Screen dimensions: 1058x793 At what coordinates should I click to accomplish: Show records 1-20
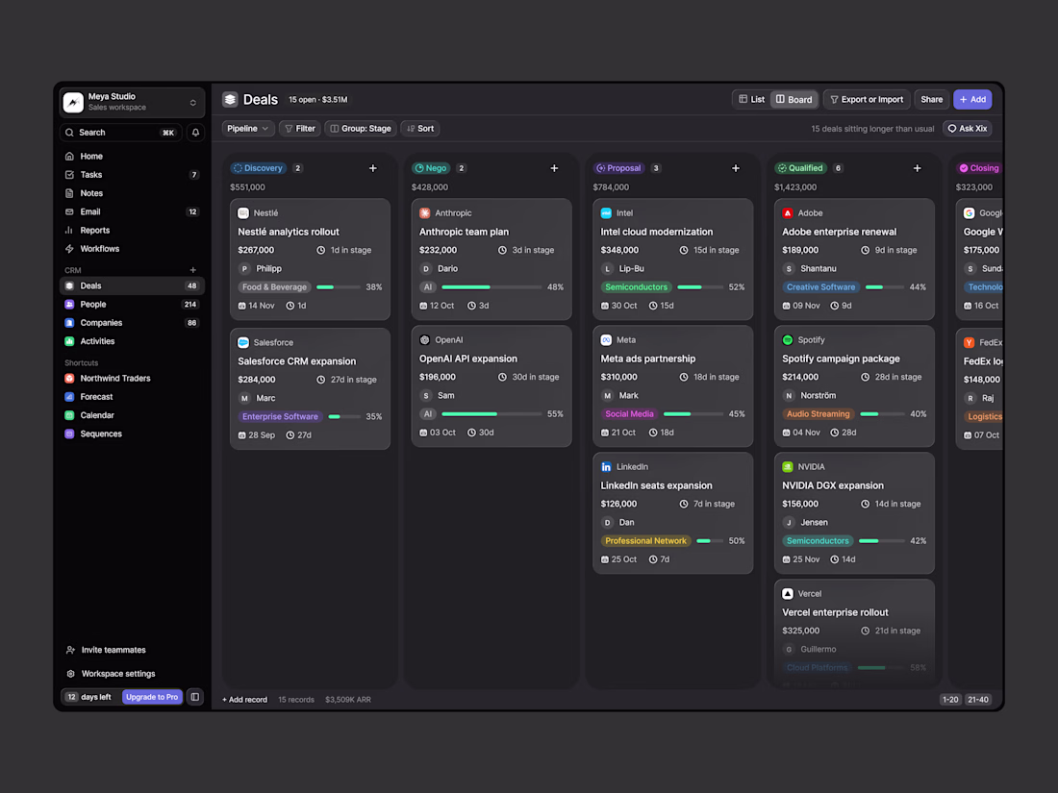950,699
